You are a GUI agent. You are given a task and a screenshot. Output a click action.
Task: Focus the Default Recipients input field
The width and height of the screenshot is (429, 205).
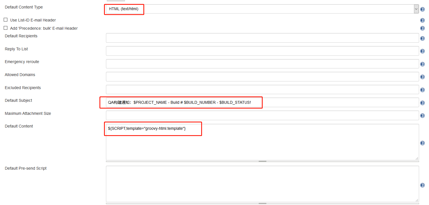click(x=262, y=38)
